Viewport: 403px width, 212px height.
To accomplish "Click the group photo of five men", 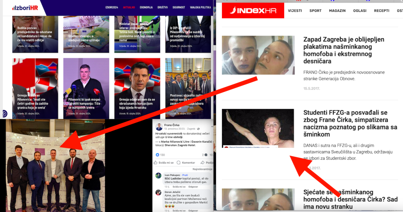I will [56, 165].
